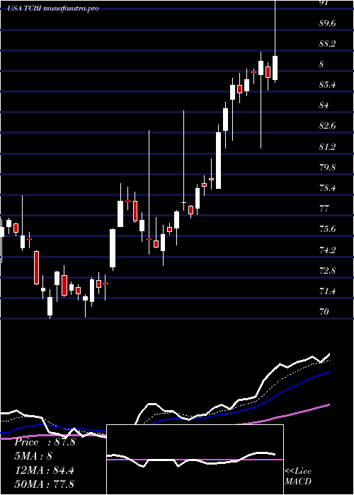Click the 'Price : 87.8' readout
Viewport: 354px width, 495px height.
45,442
